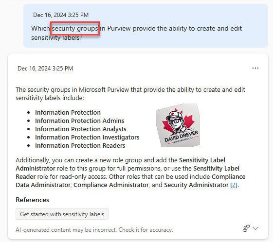
Task: Click the bold Sensitivity Label Reader text
Action: coord(127,173)
